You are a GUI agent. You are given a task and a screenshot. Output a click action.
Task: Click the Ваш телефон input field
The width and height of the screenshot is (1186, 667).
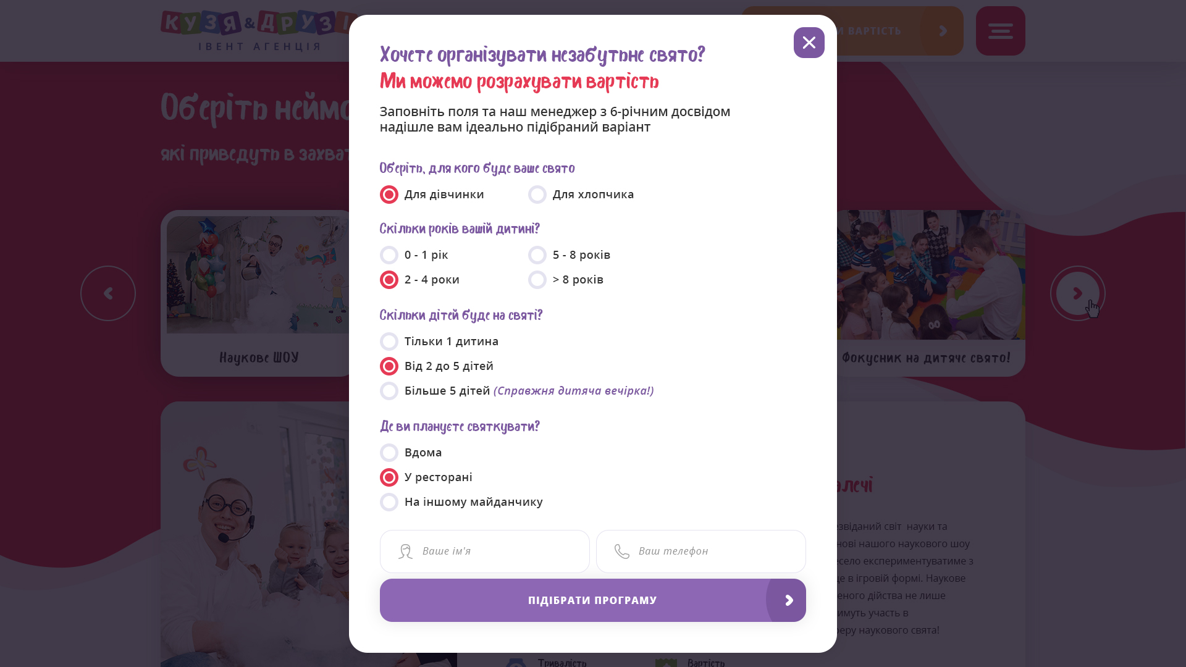coord(701,552)
